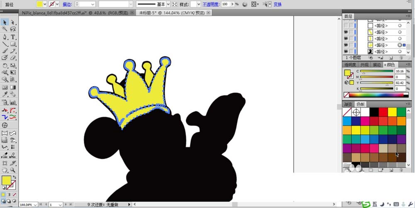Open zoom level 144.04% dropdown
Viewport: 415px width, 208px height.
[x=35, y=205]
